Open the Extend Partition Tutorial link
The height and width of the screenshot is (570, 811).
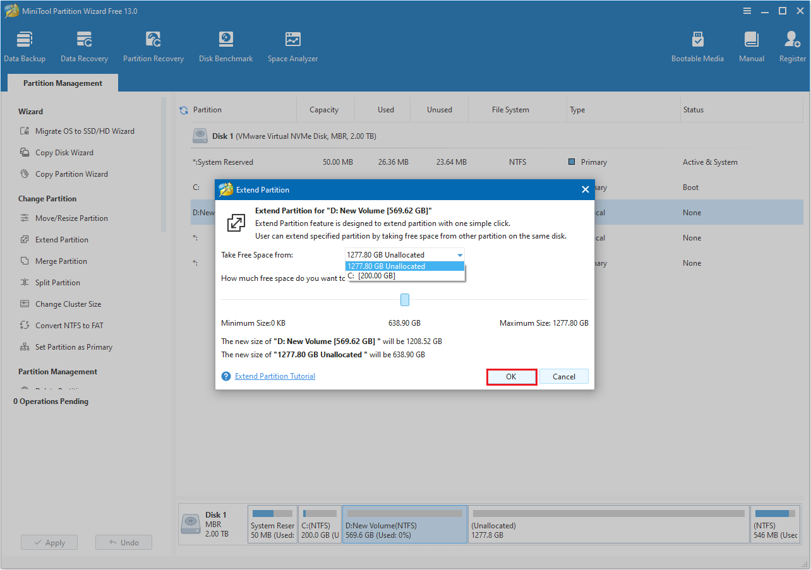275,376
